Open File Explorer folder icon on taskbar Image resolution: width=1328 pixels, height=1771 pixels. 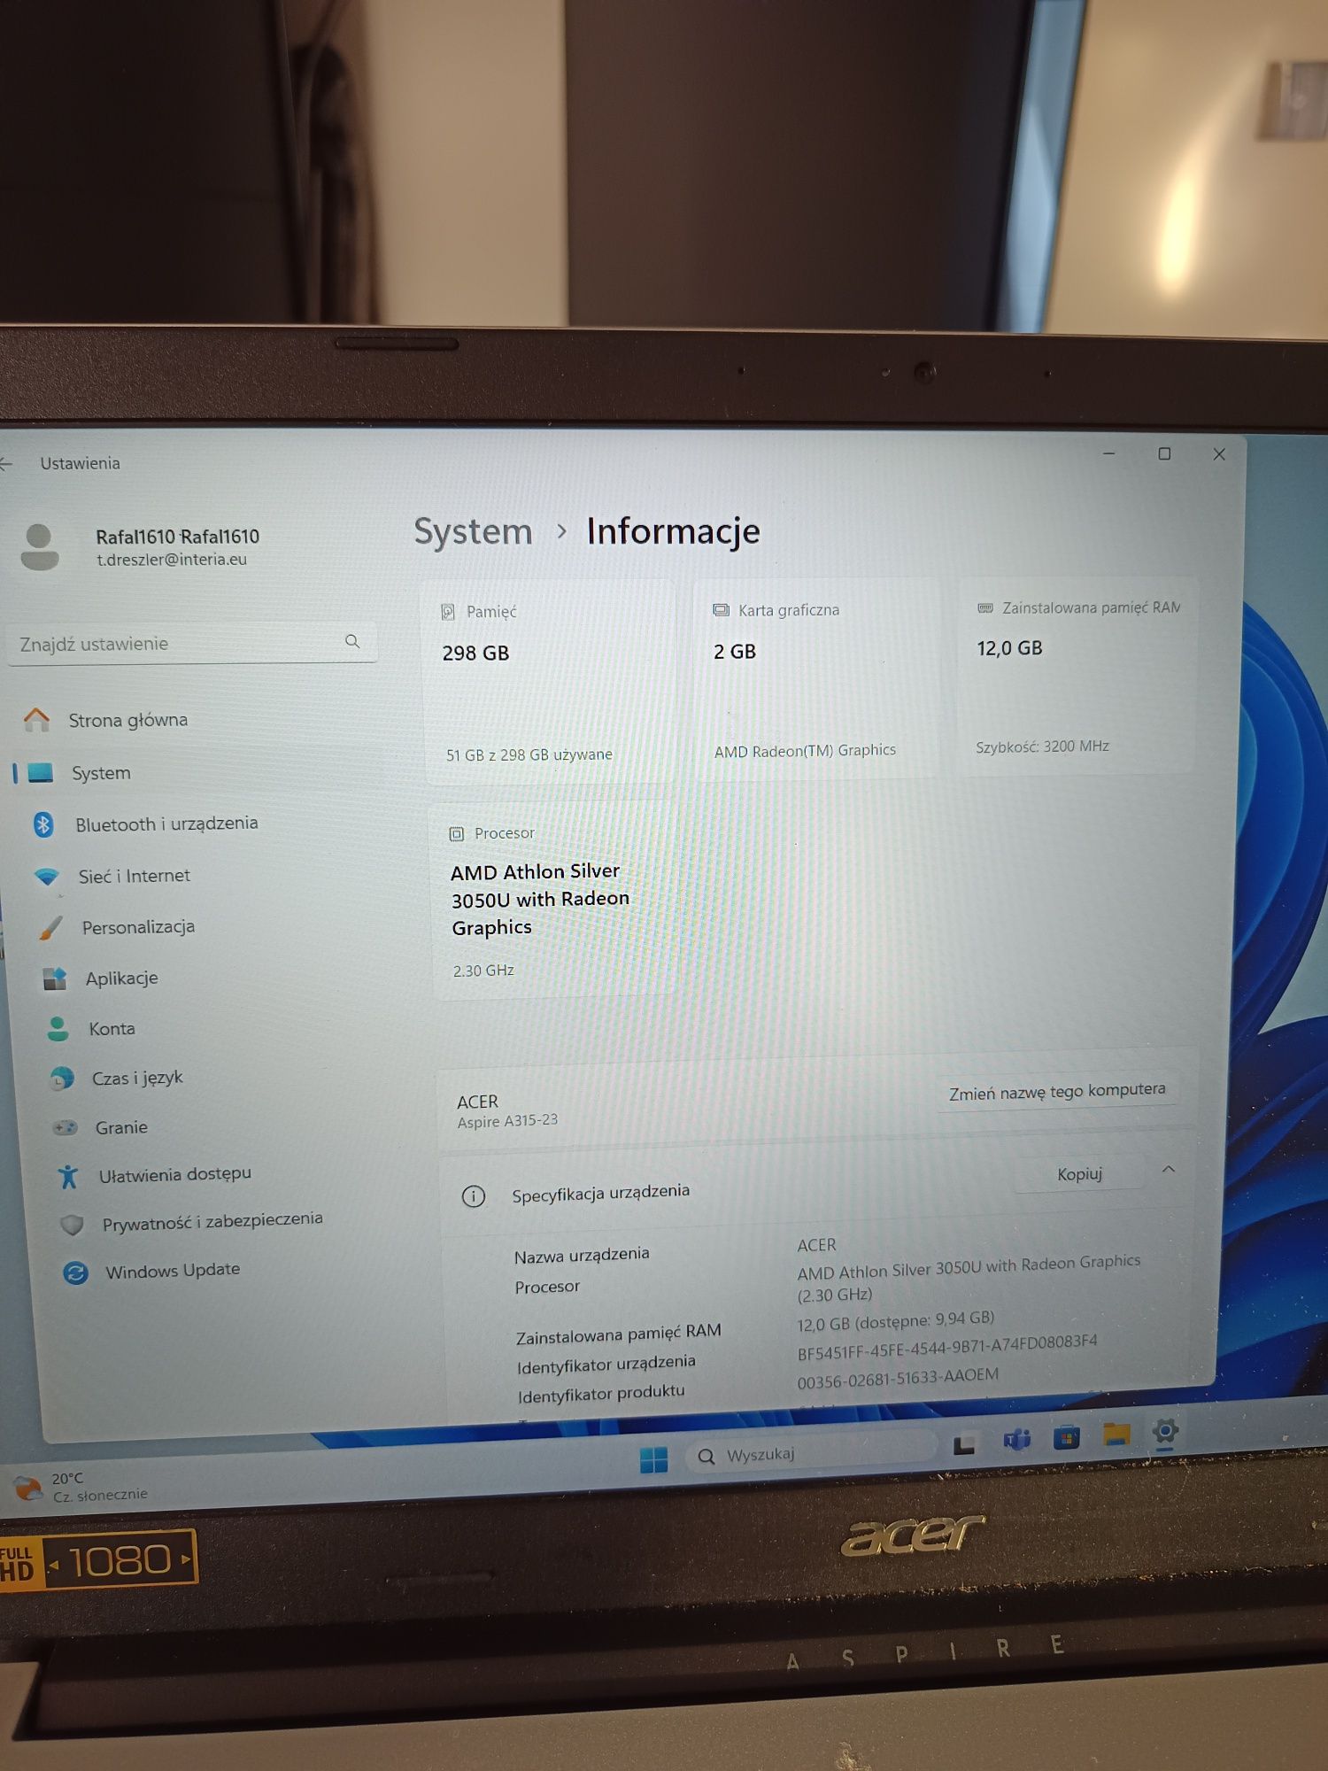1116,1434
